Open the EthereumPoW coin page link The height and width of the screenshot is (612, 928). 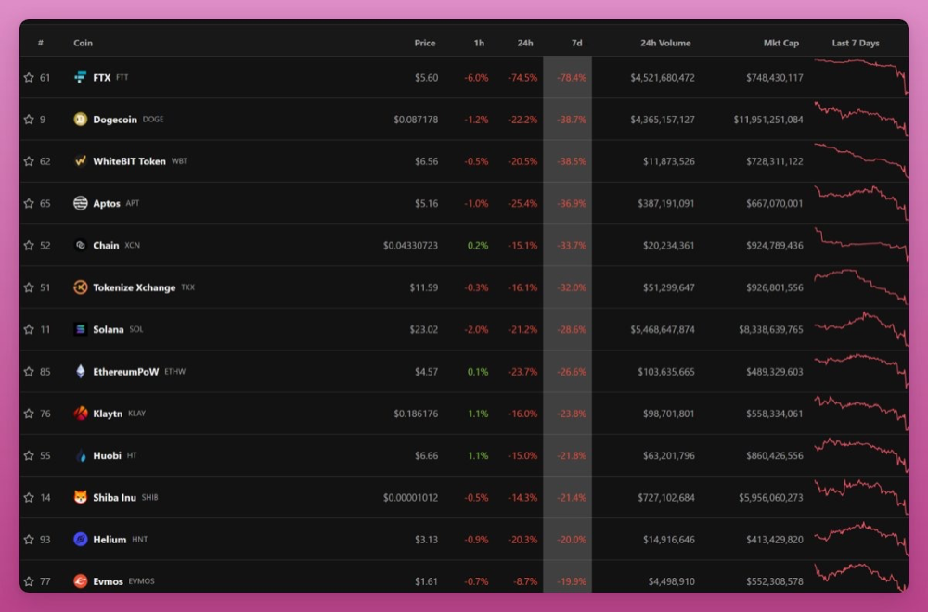pyautogui.click(x=125, y=372)
